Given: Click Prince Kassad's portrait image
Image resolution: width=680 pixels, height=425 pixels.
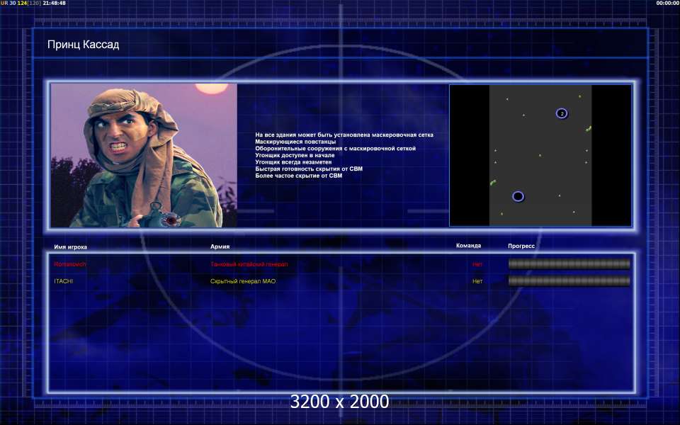Looking at the screenshot, I should (144, 155).
